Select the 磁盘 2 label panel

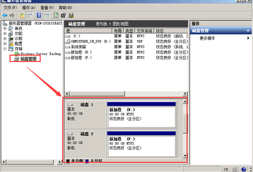(85, 144)
